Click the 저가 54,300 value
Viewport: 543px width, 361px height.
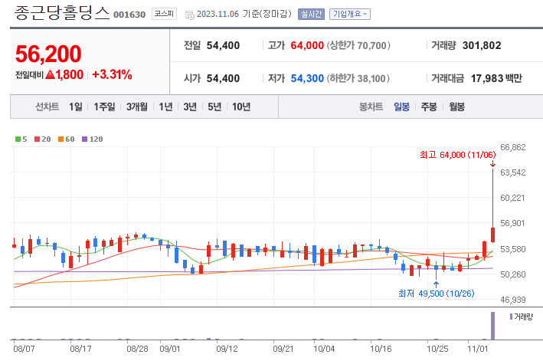[x=307, y=78]
